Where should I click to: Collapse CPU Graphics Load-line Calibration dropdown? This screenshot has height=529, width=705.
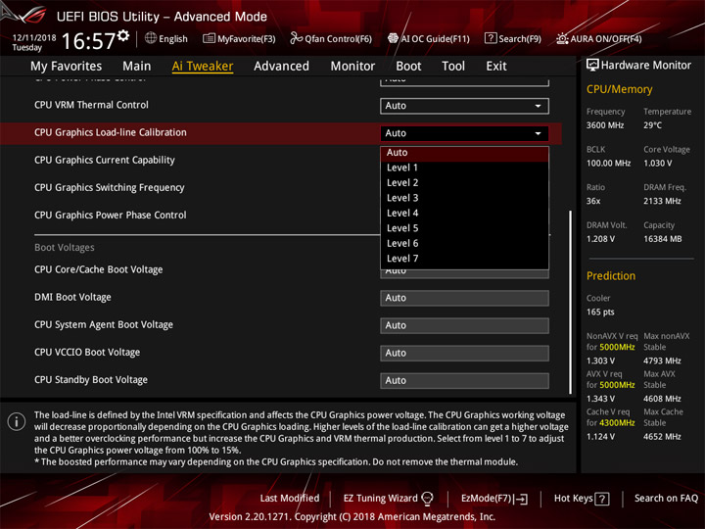coord(464,133)
